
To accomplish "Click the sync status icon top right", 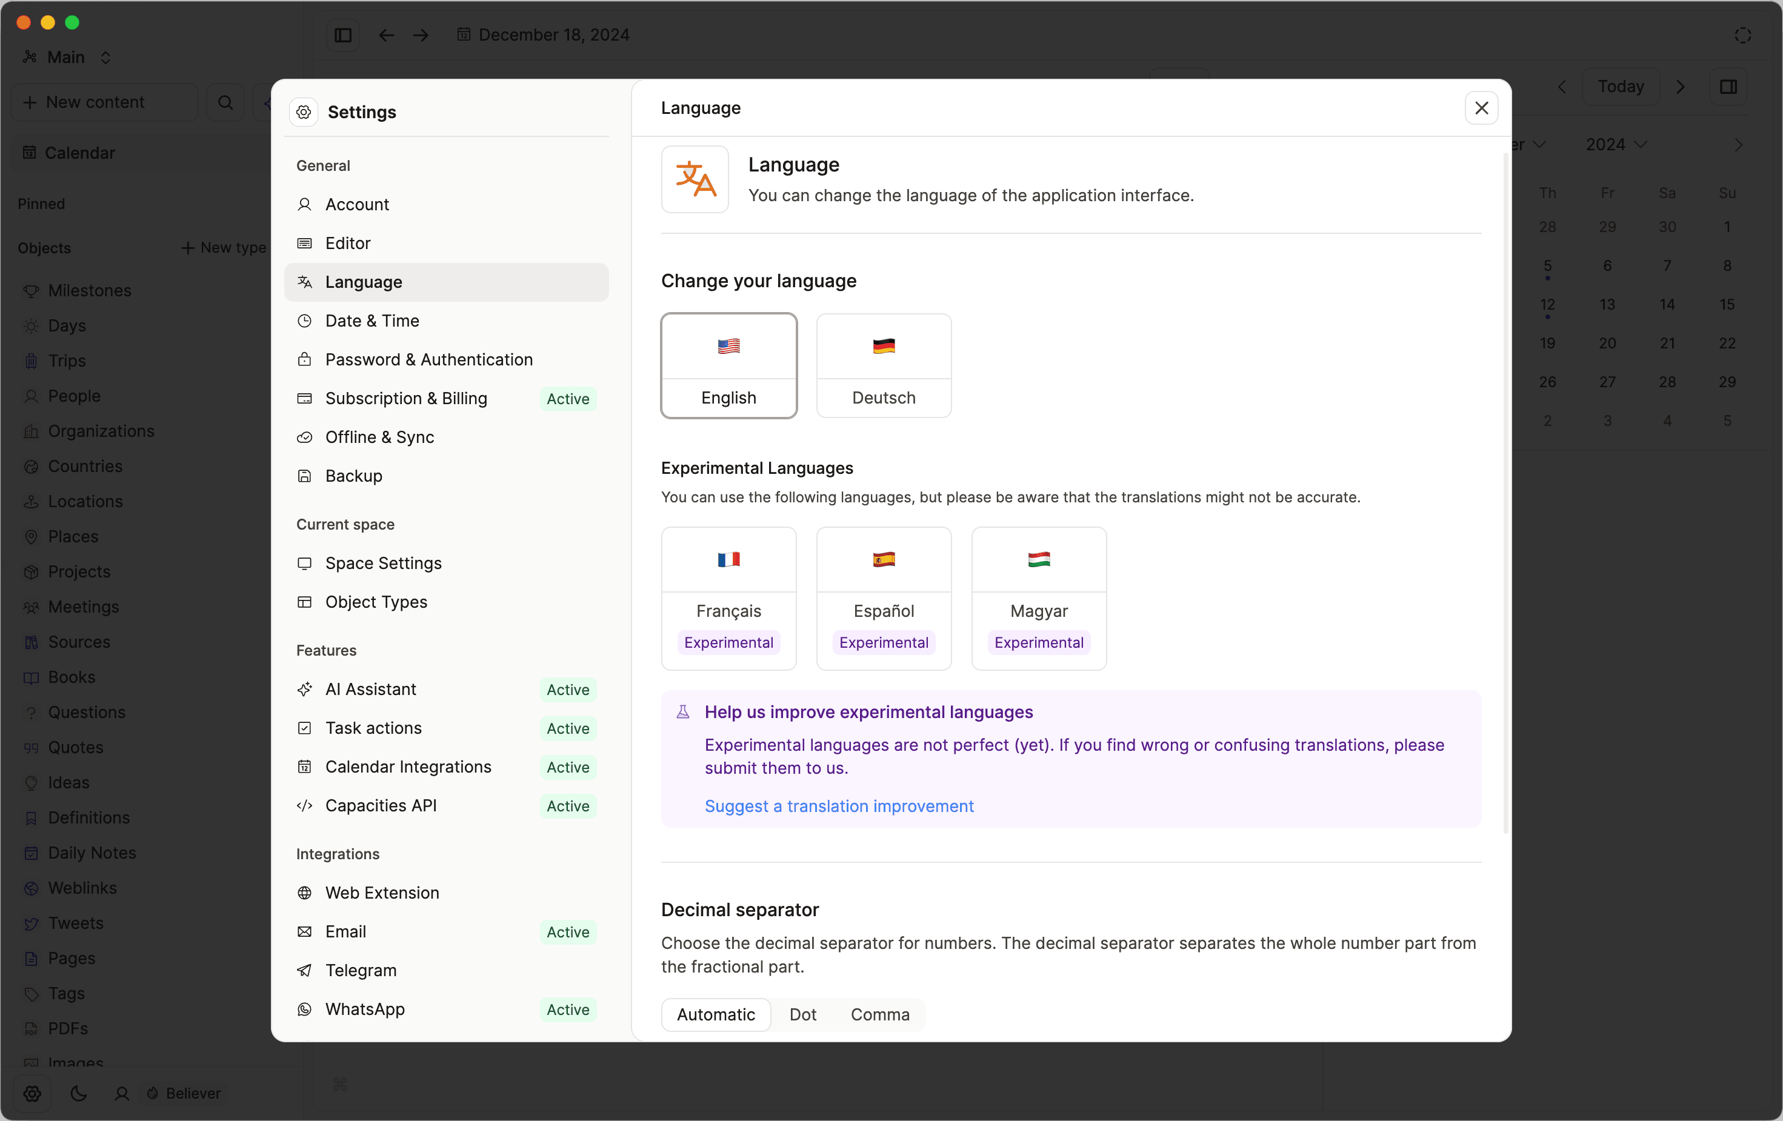I will [1743, 35].
